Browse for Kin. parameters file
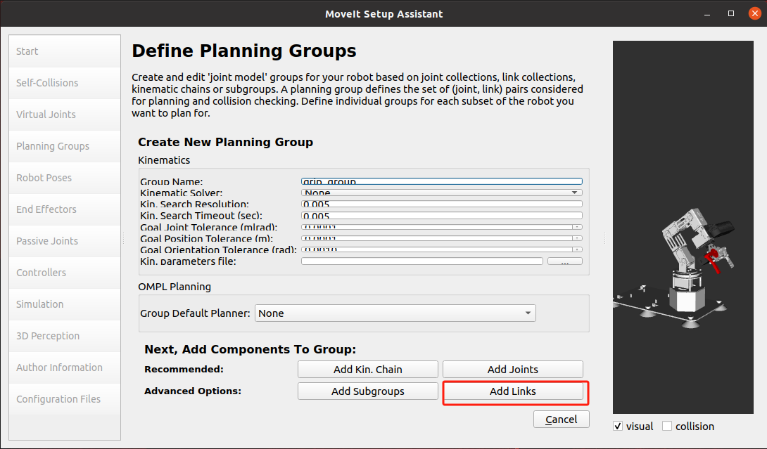The image size is (767, 449). (x=565, y=261)
